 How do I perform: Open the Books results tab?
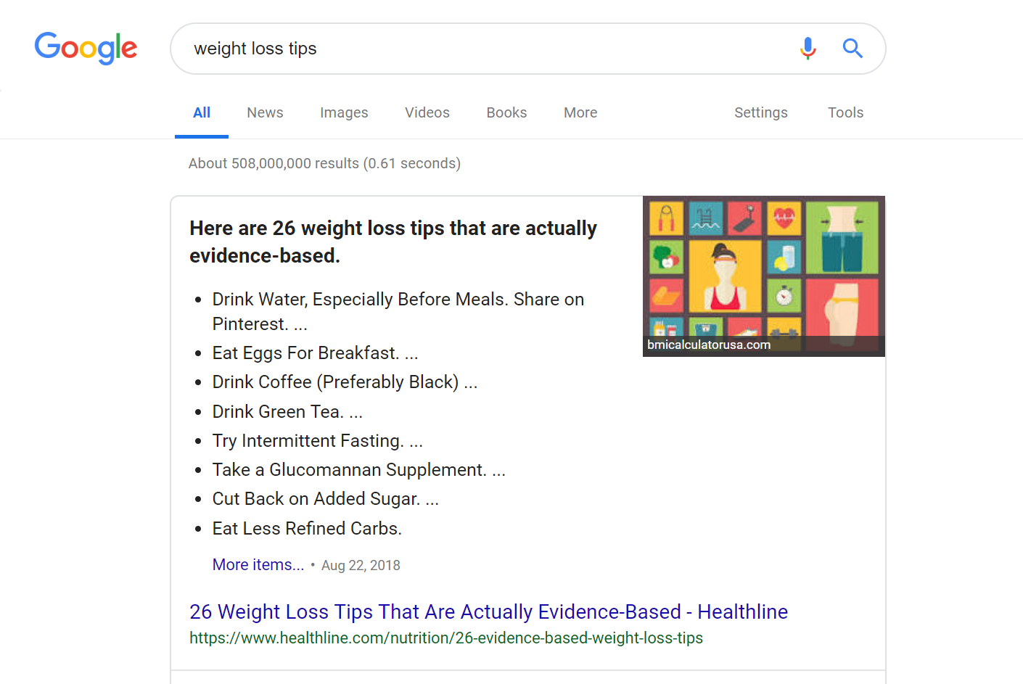pos(506,112)
